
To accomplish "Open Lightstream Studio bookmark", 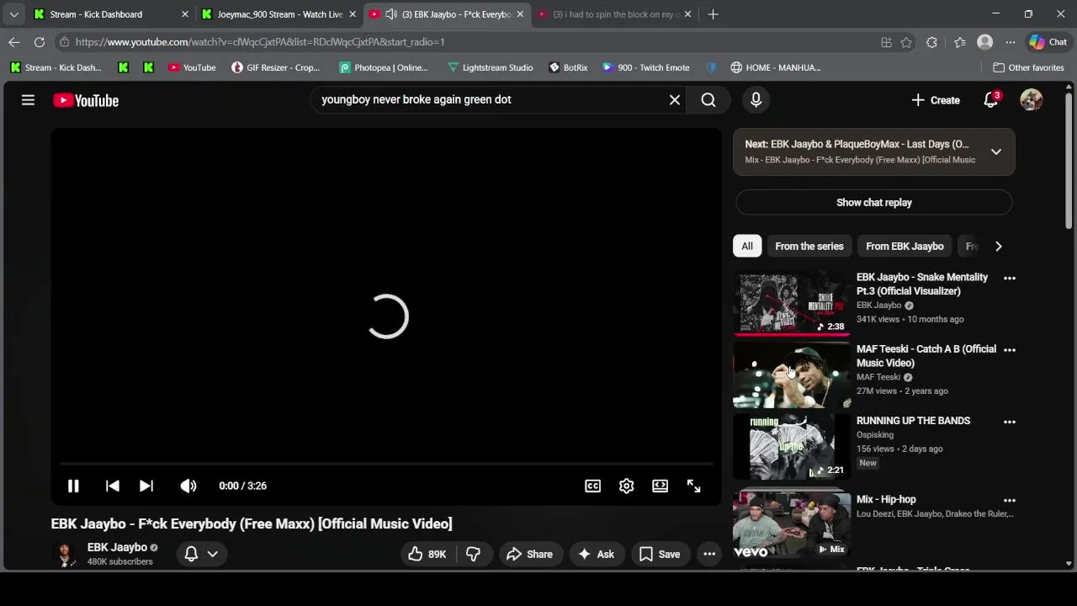I will click(x=490, y=67).
